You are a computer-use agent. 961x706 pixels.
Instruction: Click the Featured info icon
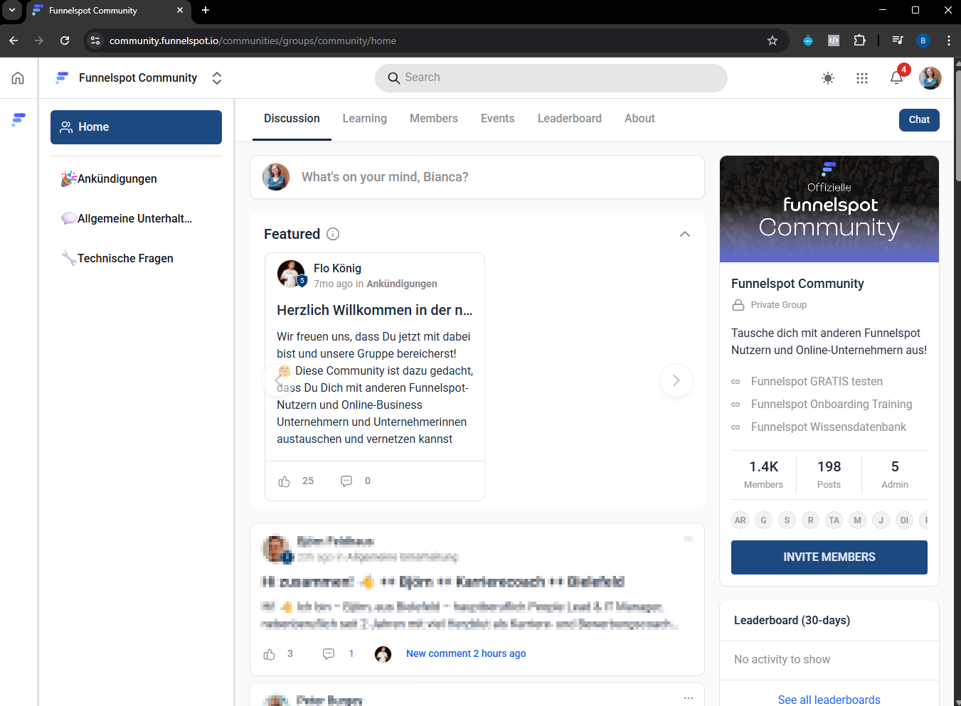click(333, 234)
